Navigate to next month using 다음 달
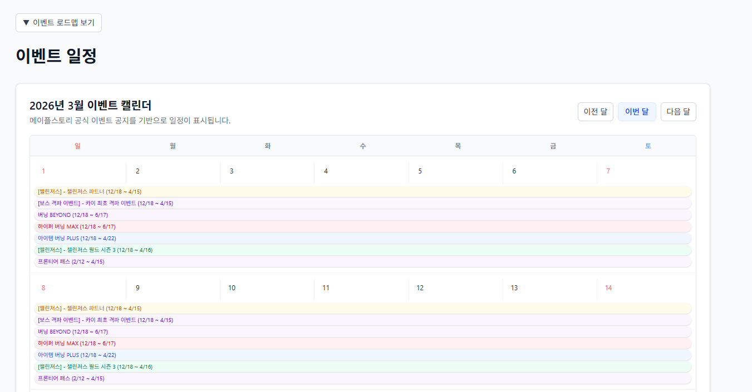This screenshot has width=752, height=392. click(x=678, y=111)
